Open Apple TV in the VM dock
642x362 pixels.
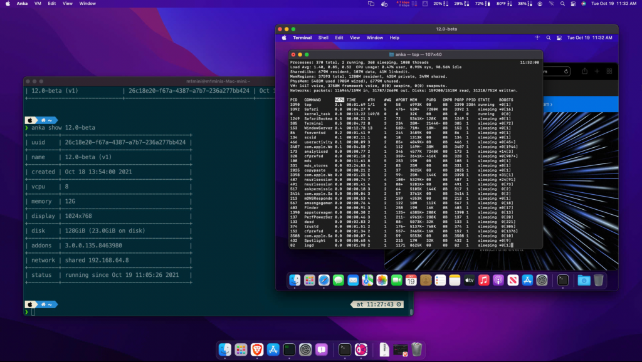[x=469, y=280]
